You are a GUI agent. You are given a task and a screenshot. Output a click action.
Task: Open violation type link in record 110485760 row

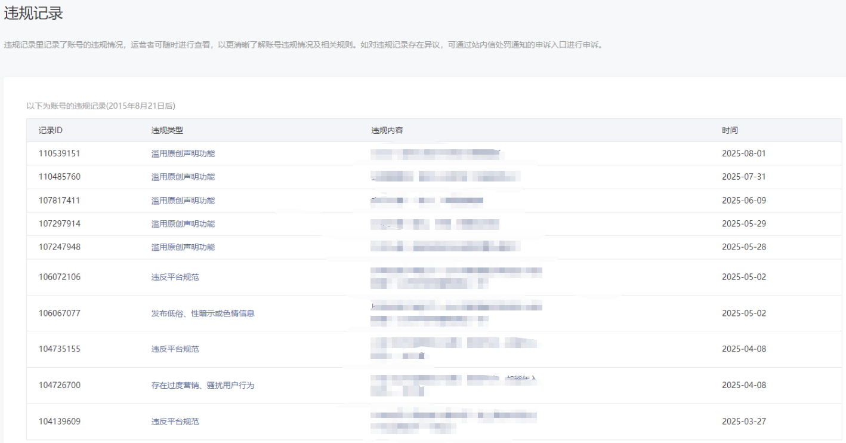coord(183,177)
